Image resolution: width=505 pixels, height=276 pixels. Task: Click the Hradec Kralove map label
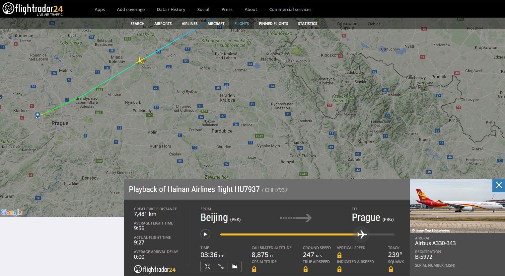pos(227,98)
